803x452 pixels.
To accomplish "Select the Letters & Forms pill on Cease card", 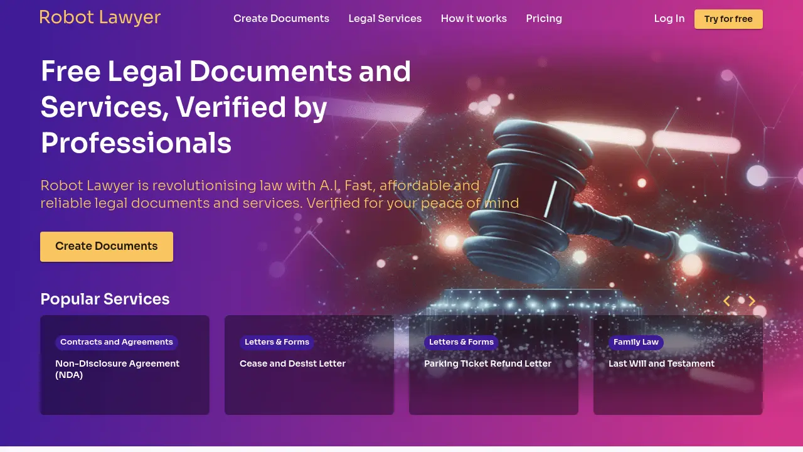I will point(277,342).
